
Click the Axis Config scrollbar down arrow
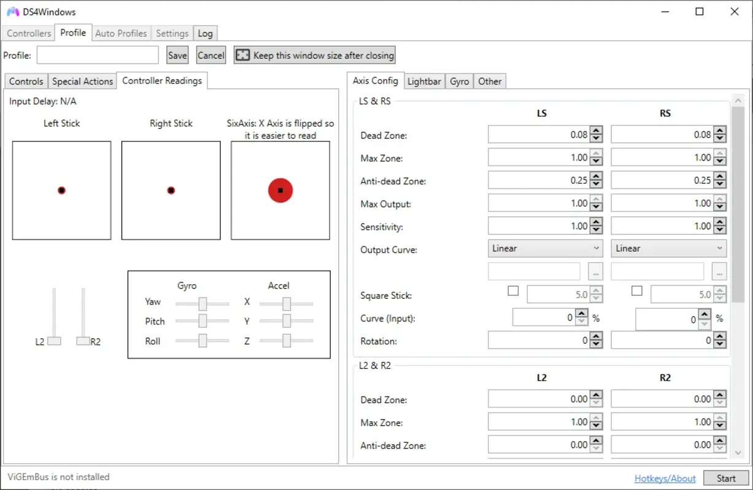tap(738, 451)
